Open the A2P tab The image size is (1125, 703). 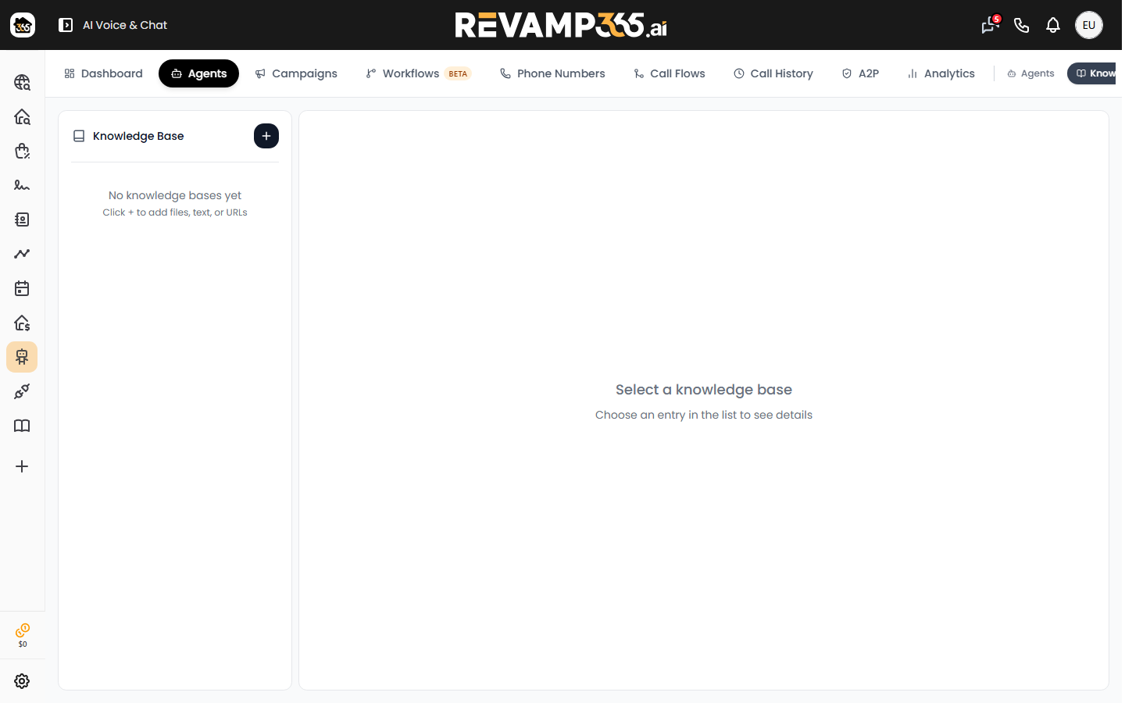click(860, 73)
